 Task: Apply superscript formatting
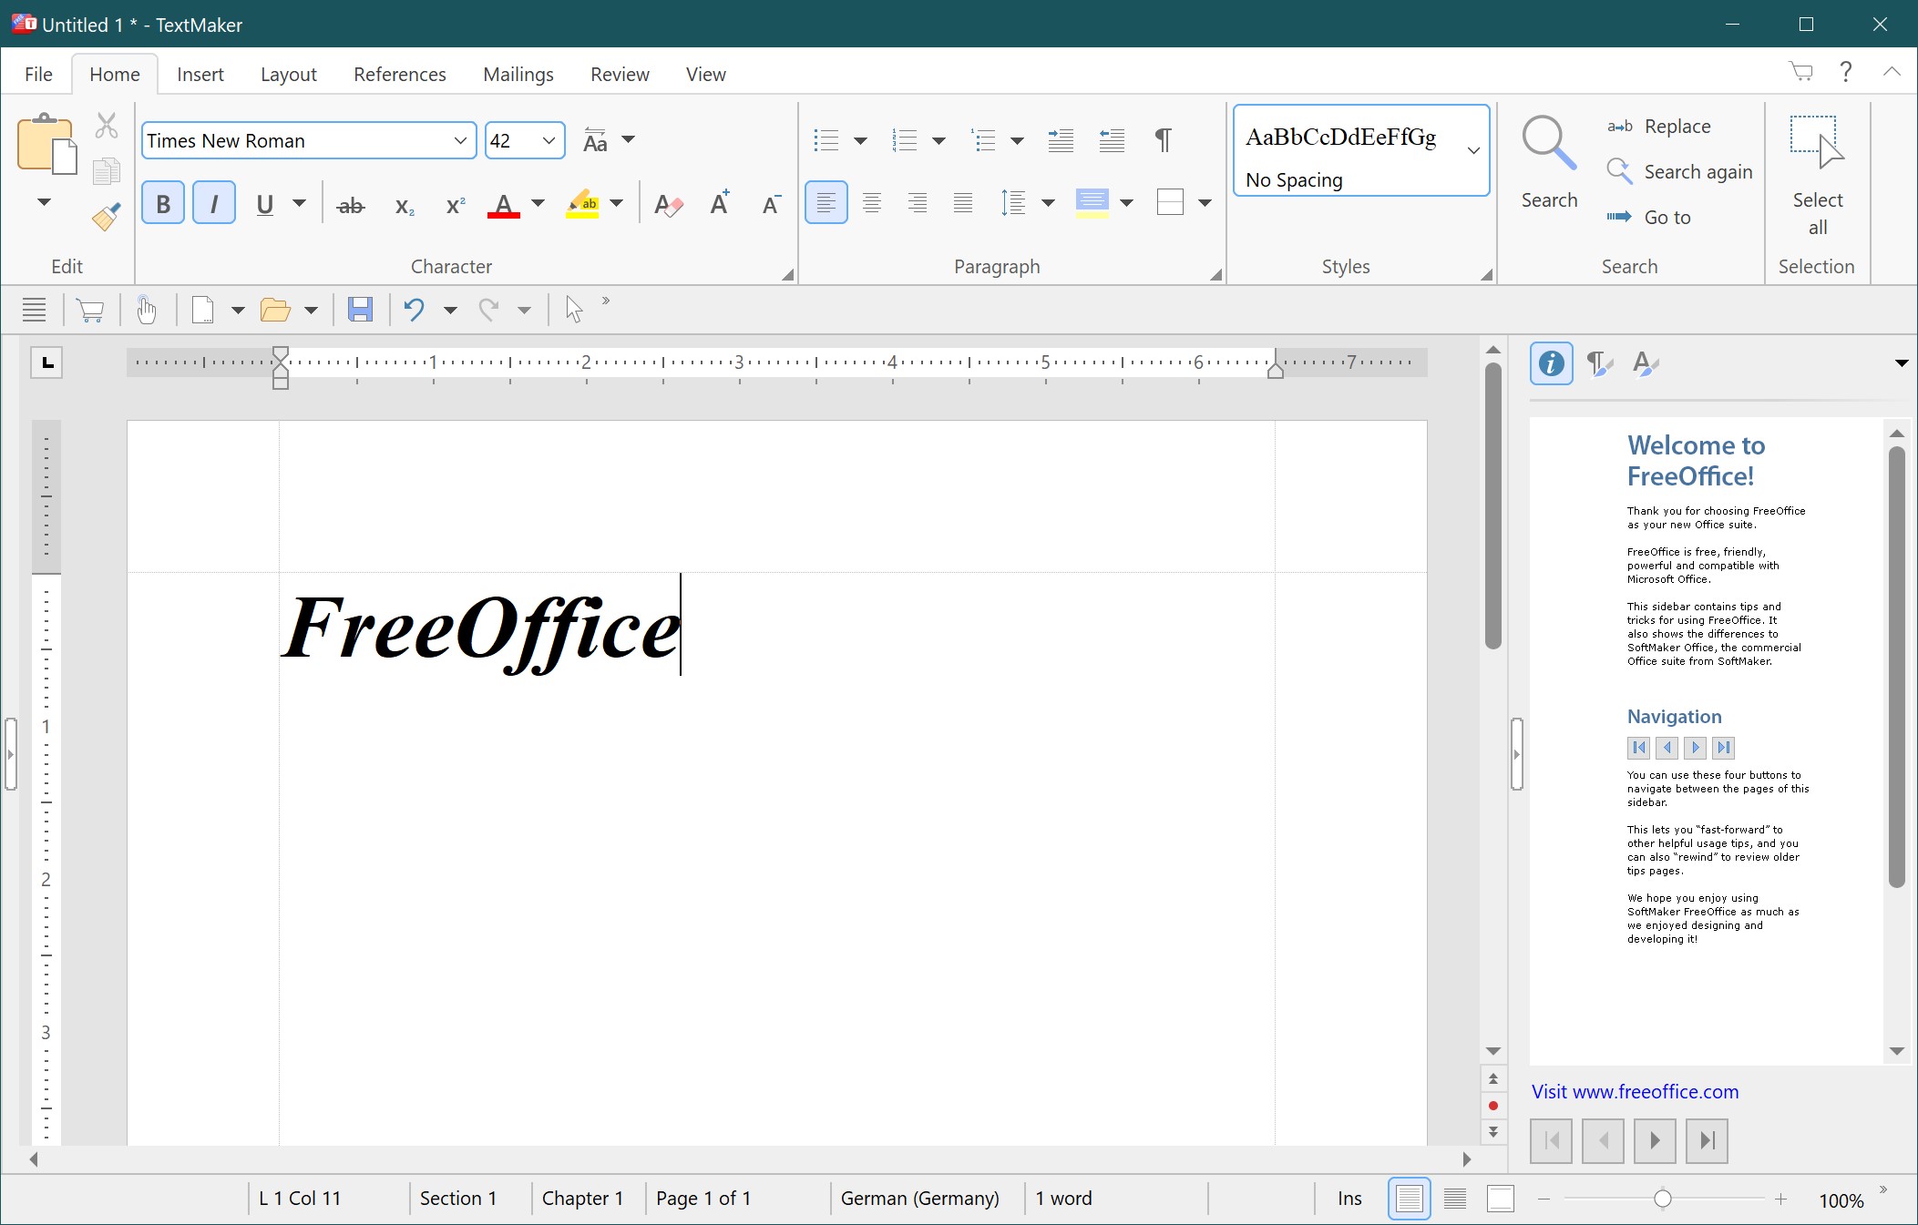tap(456, 206)
